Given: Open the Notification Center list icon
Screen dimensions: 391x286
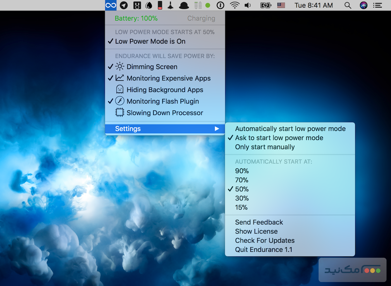Looking at the screenshot, I should 378,5.
